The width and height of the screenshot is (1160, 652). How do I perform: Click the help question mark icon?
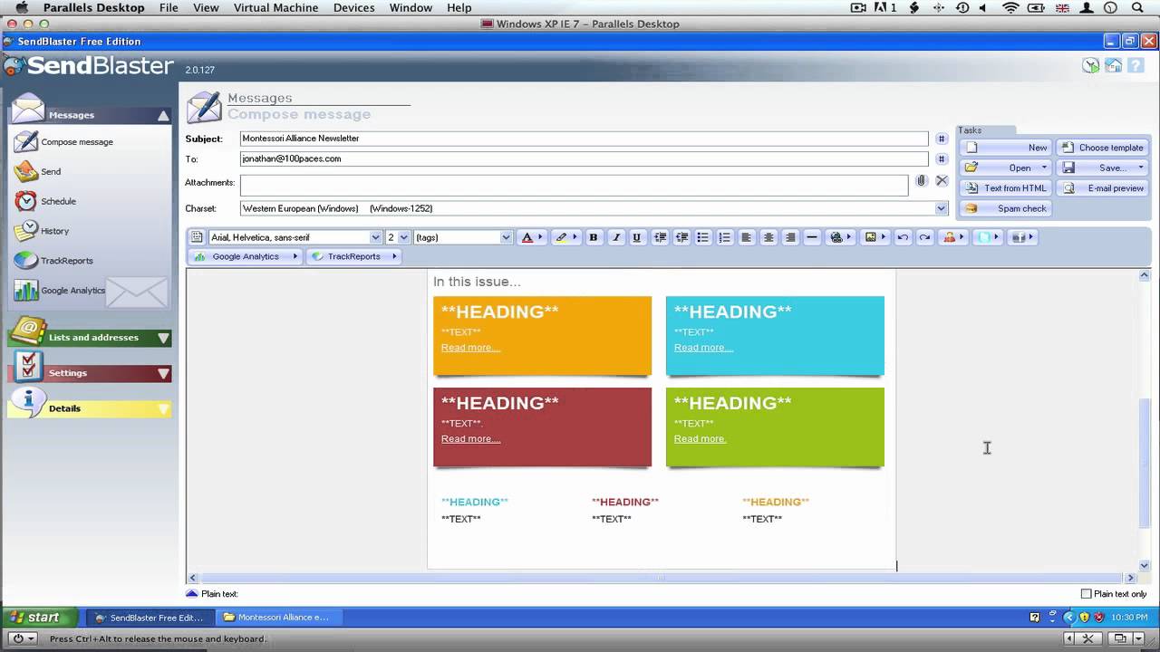[1135, 65]
